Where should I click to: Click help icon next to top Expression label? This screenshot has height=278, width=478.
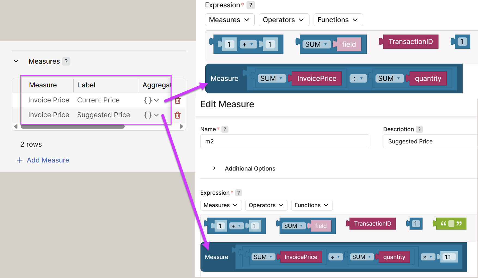tap(251, 5)
